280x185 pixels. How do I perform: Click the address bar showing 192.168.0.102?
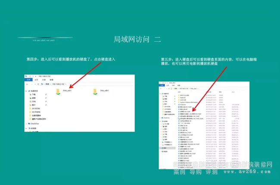tap(58, 84)
